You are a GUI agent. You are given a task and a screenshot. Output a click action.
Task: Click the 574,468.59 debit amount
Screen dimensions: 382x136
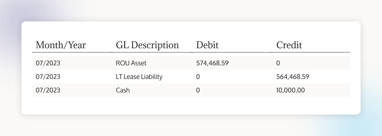[x=213, y=63]
